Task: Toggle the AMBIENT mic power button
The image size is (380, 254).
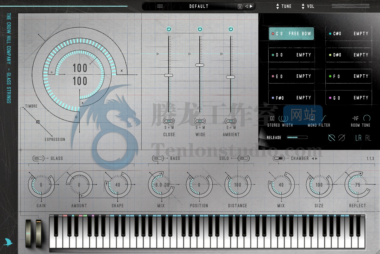Action: [231, 29]
